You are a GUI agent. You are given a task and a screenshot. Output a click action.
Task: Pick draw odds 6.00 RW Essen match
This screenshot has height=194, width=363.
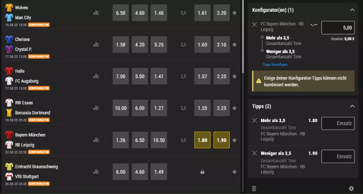(x=140, y=108)
